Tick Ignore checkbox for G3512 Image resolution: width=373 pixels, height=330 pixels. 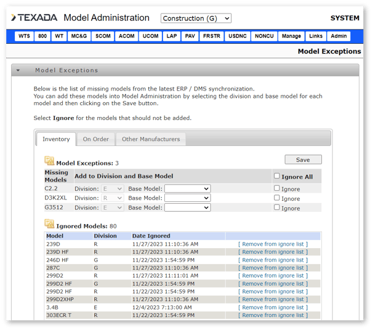277,207
